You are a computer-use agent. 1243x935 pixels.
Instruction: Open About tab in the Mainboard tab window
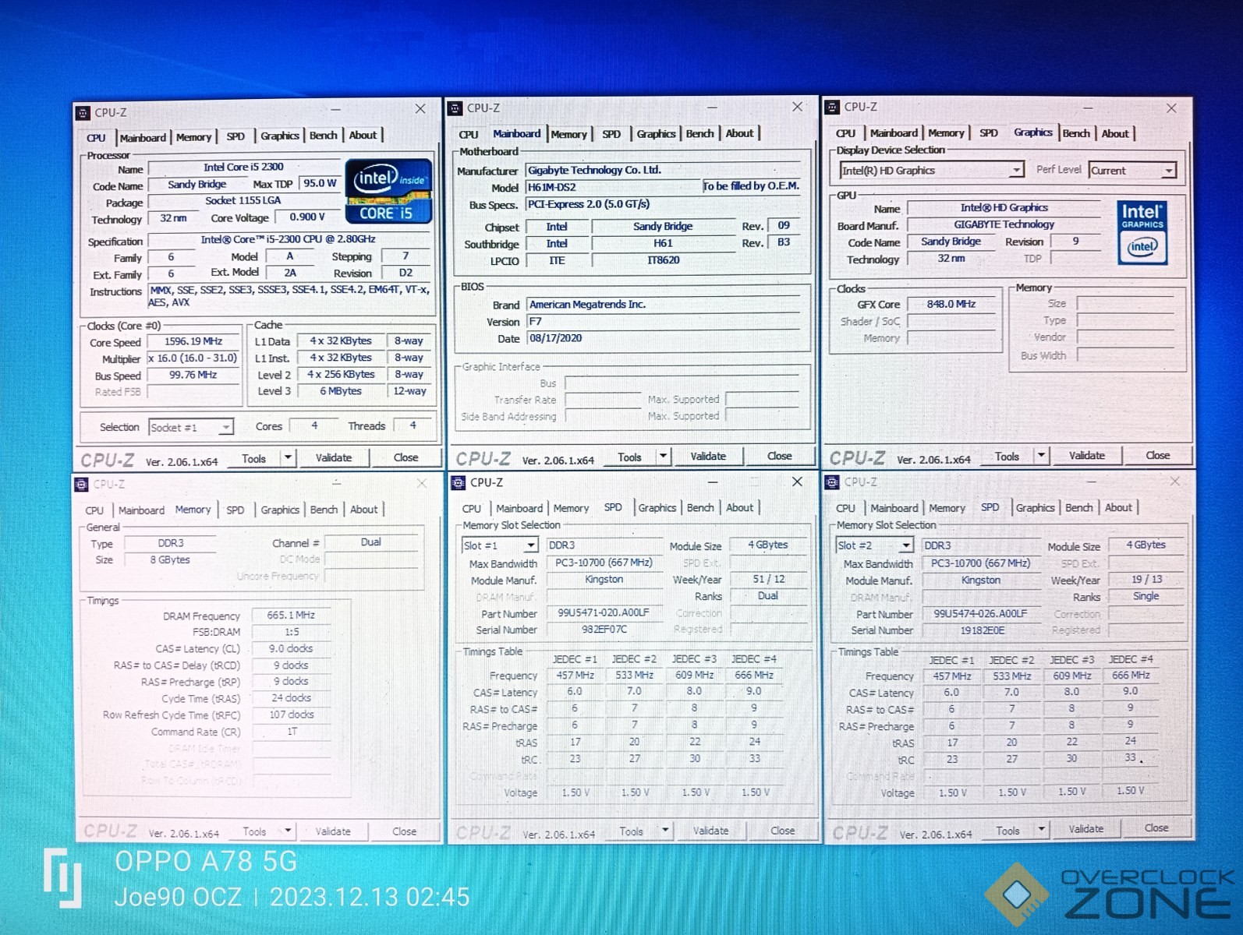coord(739,133)
